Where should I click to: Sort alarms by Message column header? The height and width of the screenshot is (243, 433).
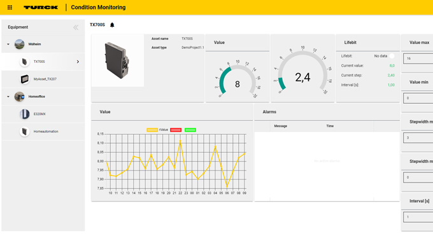(281, 126)
